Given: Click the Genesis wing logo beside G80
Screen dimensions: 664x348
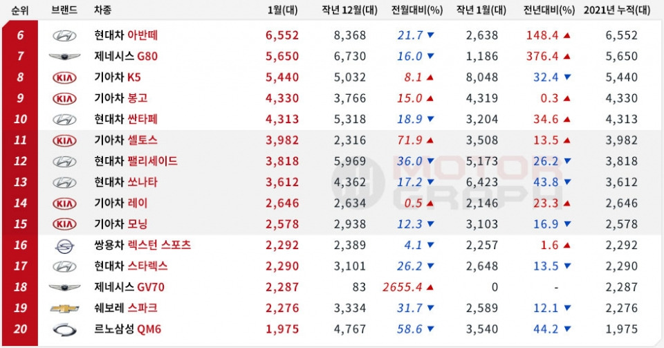Looking at the screenshot, I should [x=64, y=56].
